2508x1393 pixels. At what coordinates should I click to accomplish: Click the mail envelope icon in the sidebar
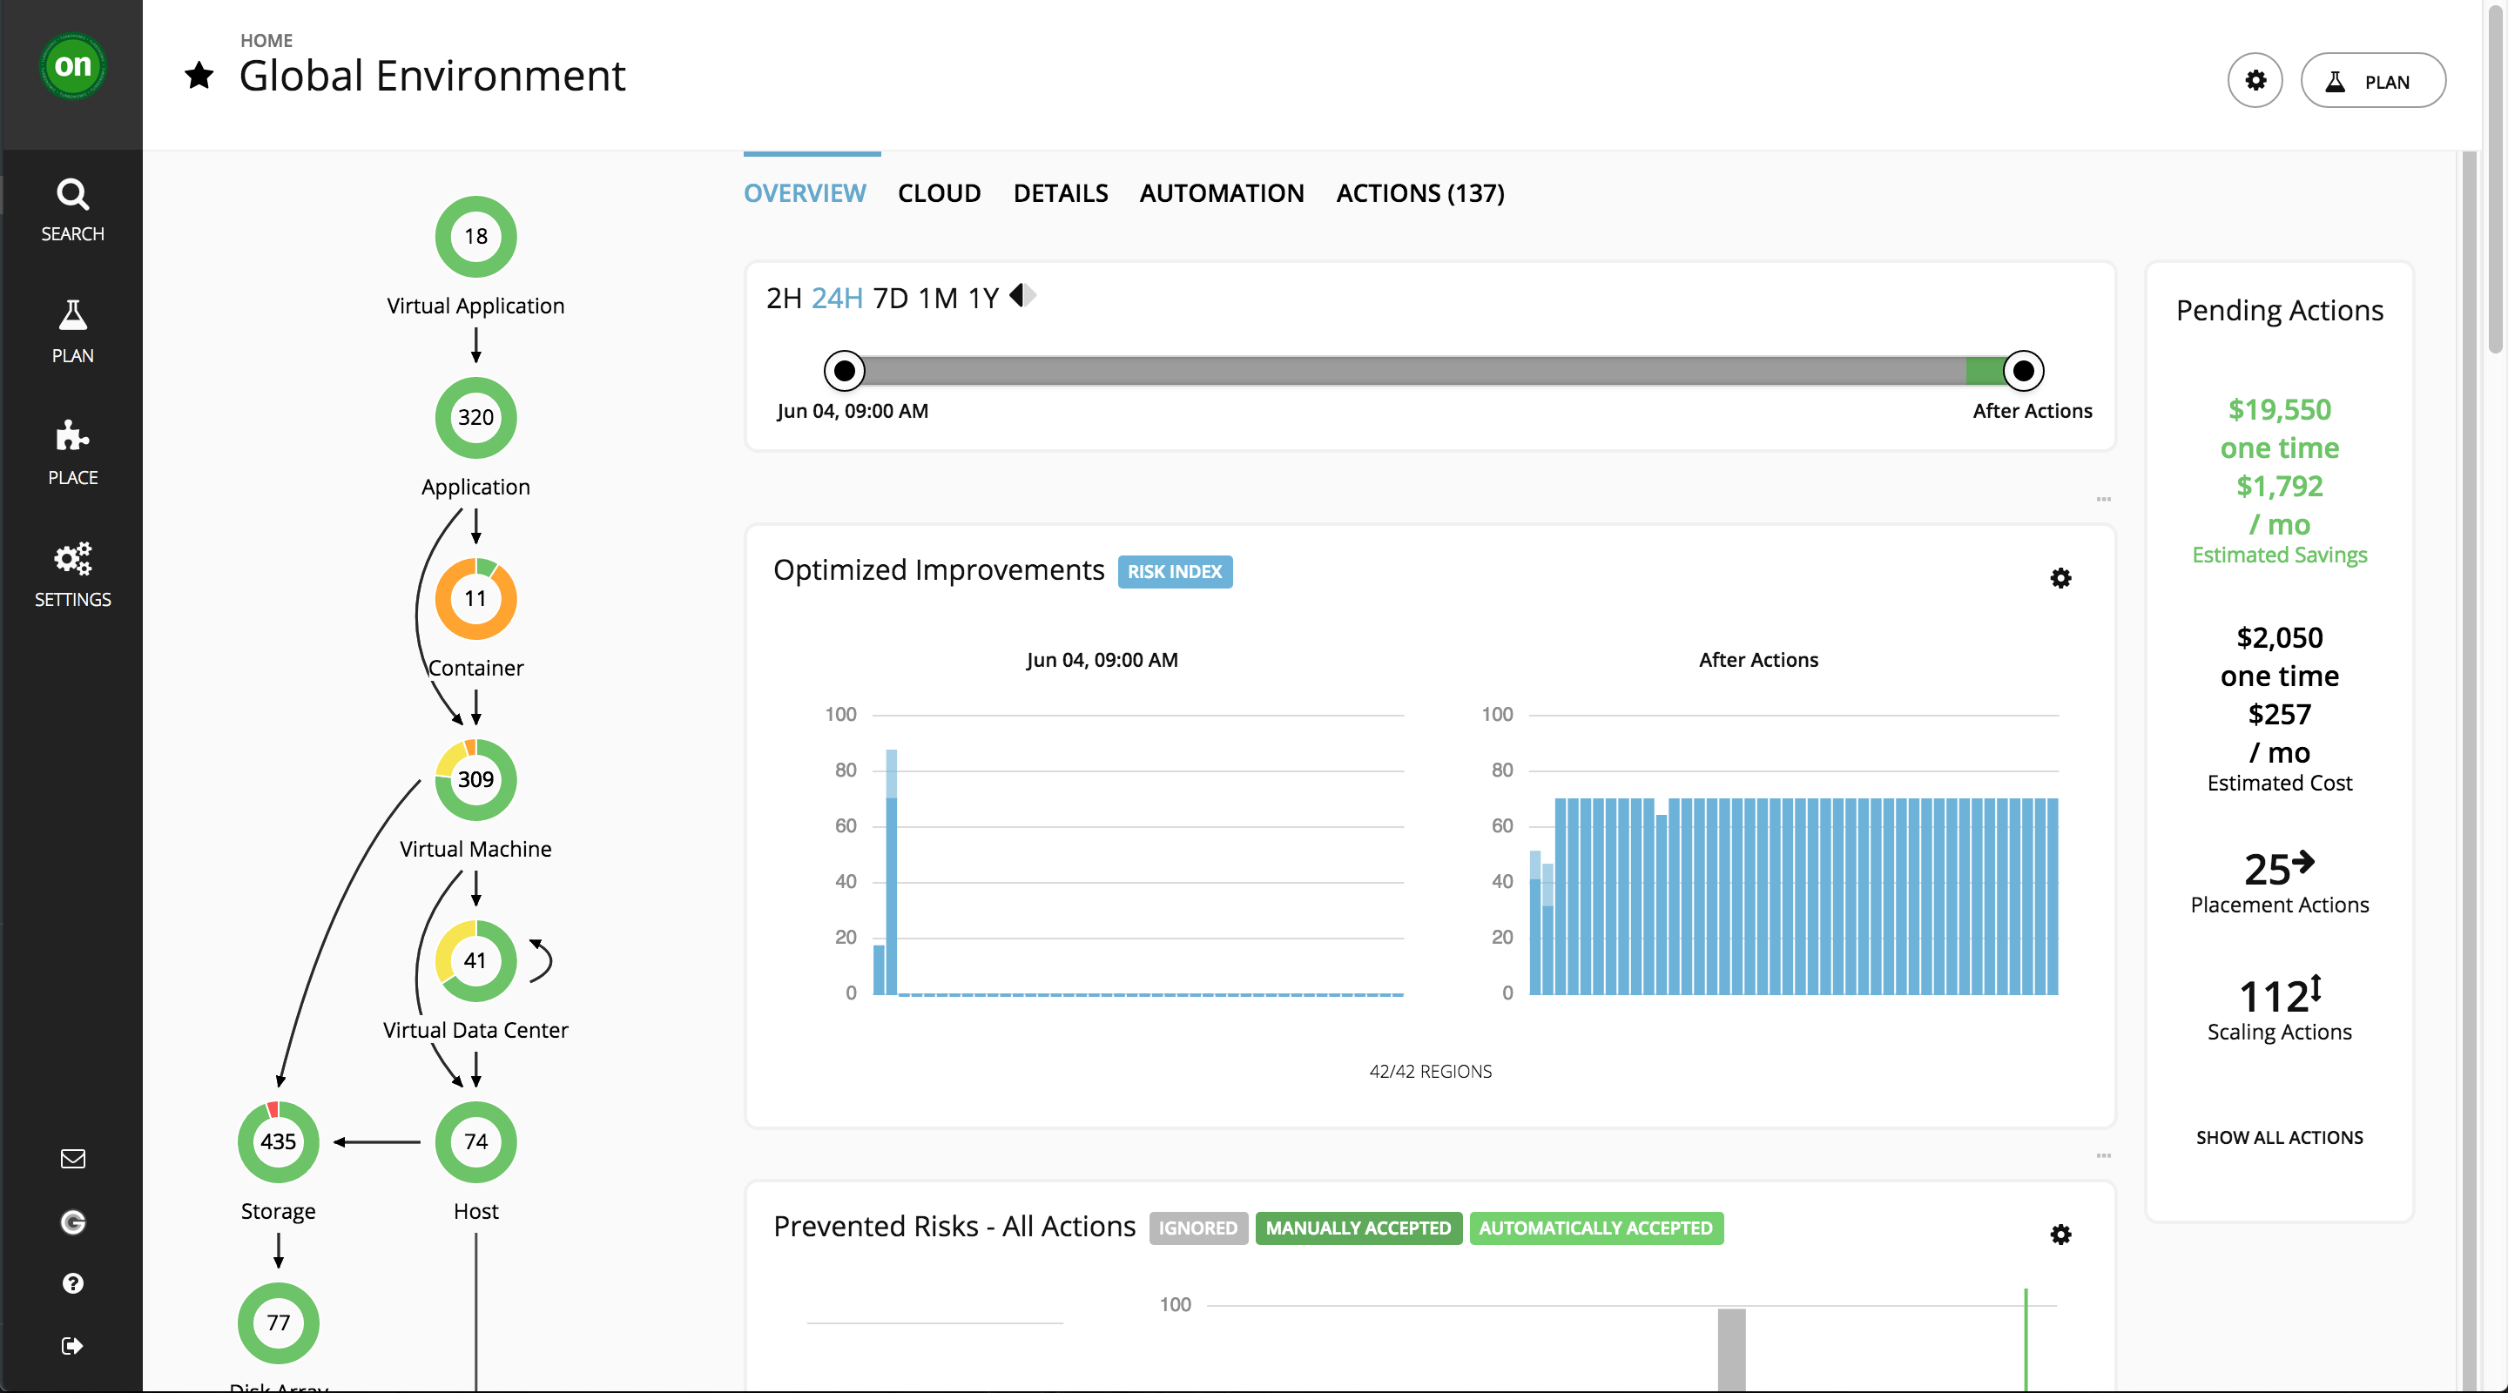[x=72, y=1157]
